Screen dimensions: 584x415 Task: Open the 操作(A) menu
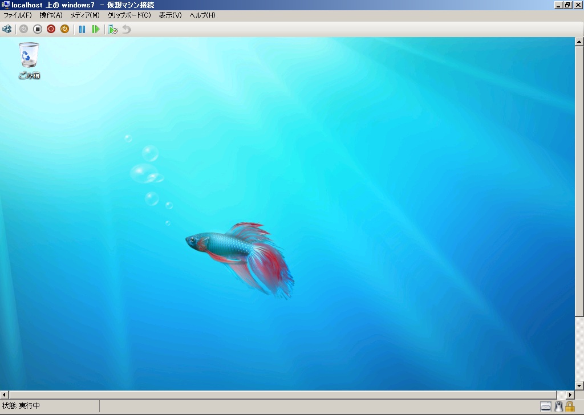point(51,15)
